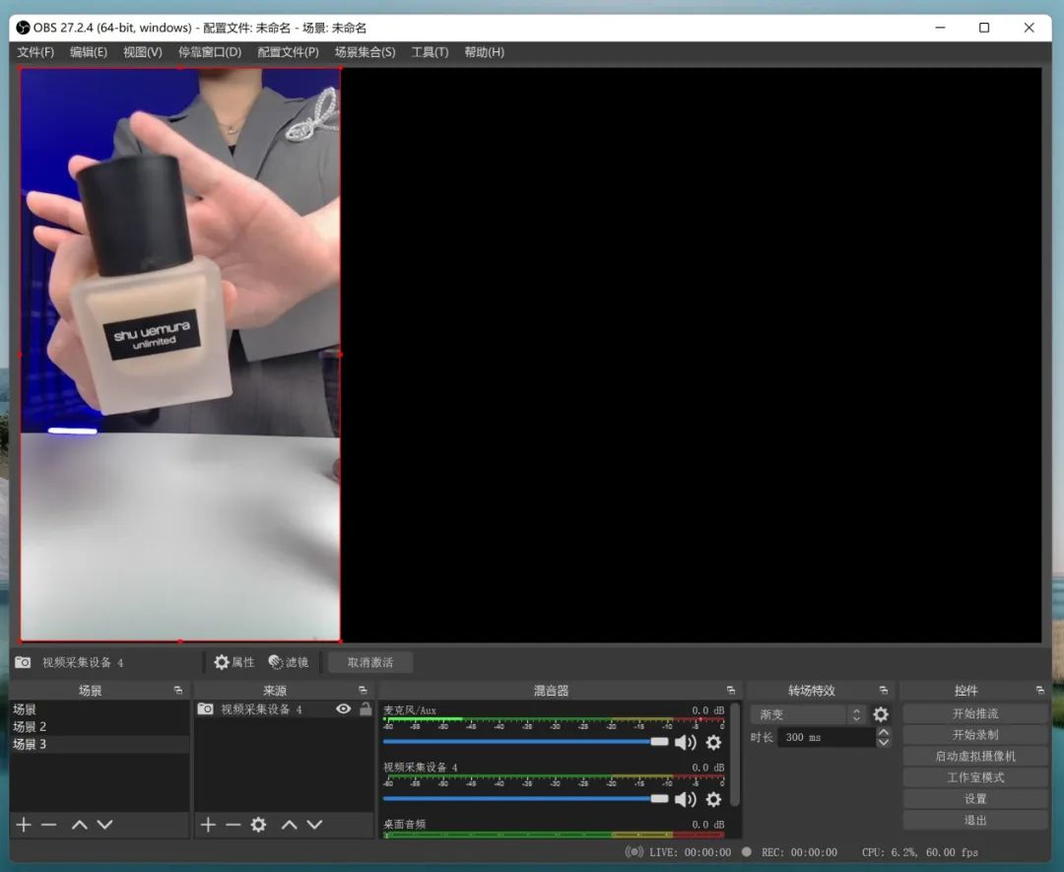
Task: Move scene up with arrow icon
Action: coord(80,825)
